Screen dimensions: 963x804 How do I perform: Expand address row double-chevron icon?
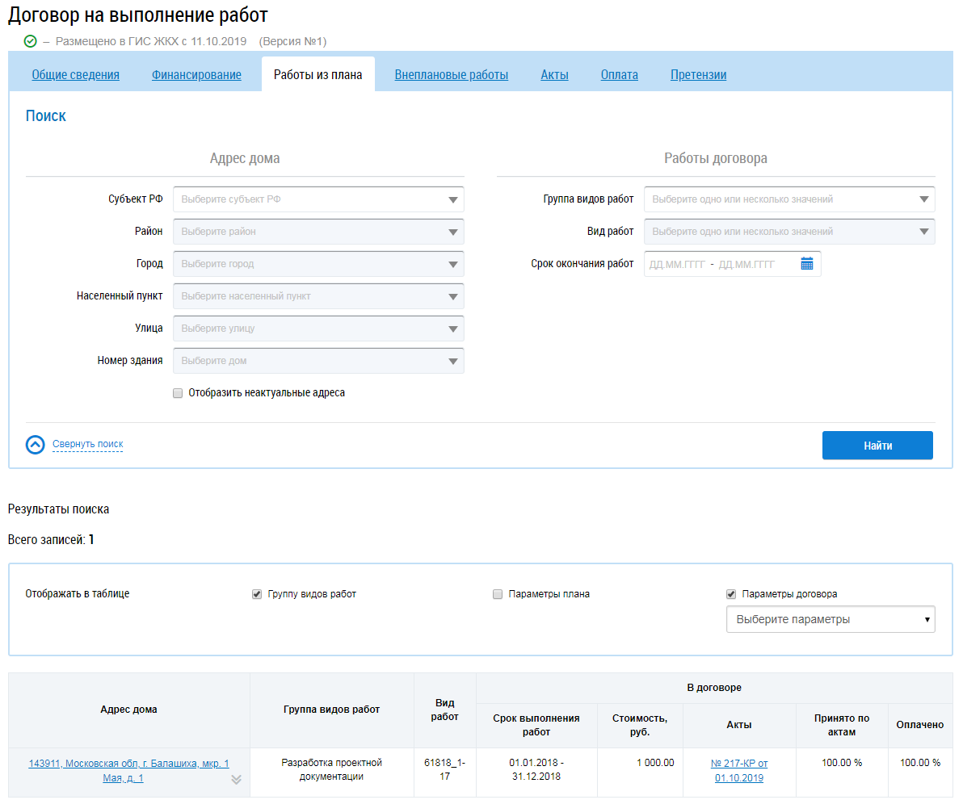coord(236,780)
